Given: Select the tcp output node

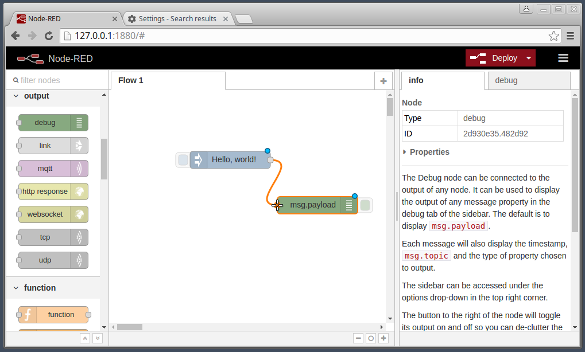Looking at the screenshot, I should coord(53,237).
